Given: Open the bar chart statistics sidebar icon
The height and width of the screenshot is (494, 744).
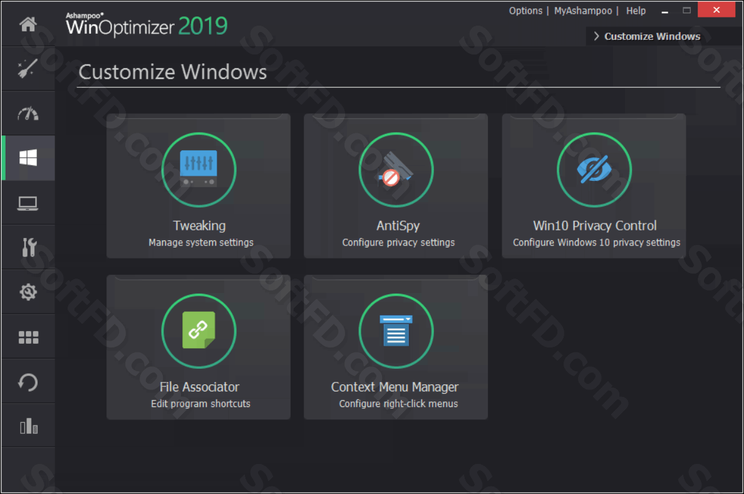Looking at the screenshot, I should point(28,426).
